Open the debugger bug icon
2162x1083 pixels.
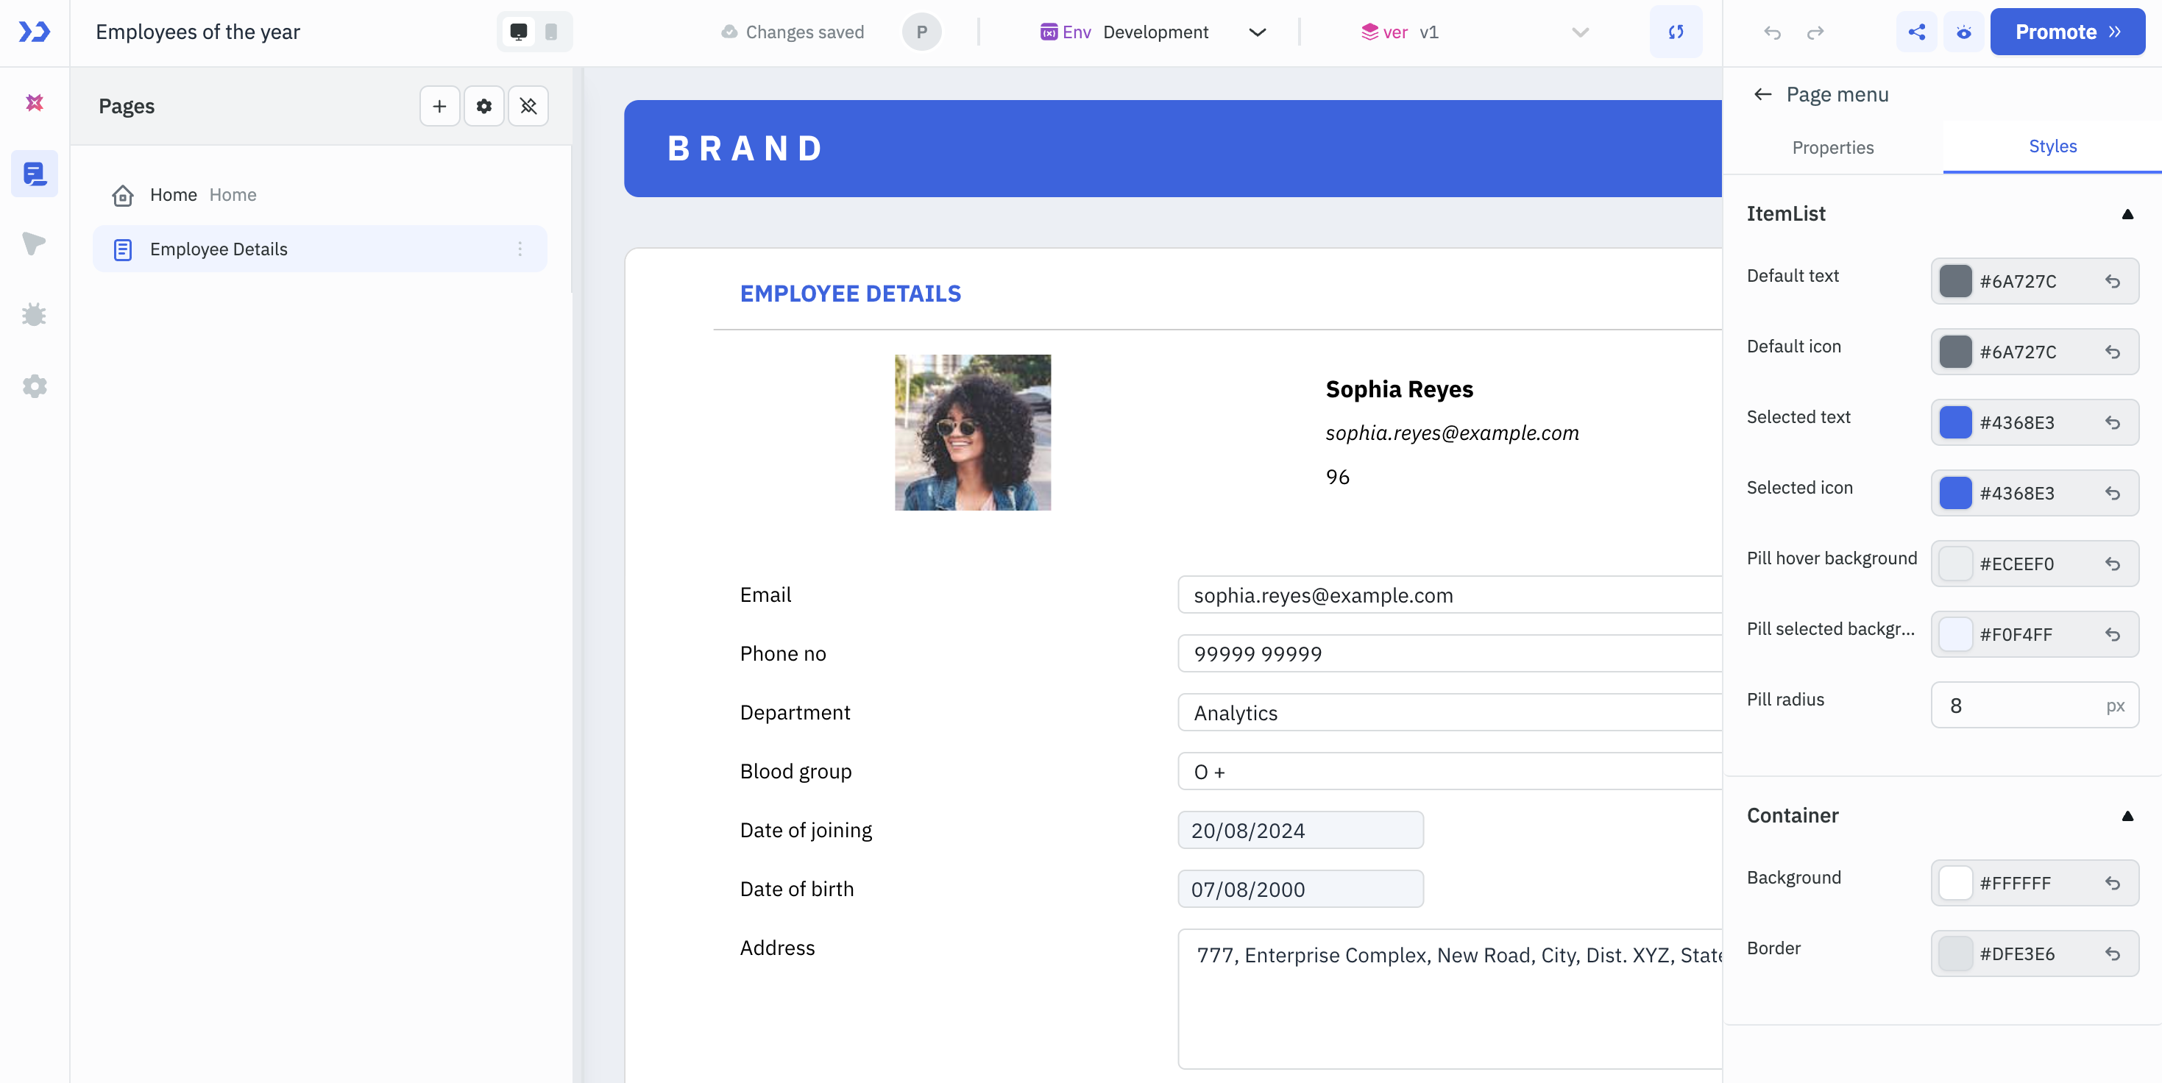coord(35,316)
